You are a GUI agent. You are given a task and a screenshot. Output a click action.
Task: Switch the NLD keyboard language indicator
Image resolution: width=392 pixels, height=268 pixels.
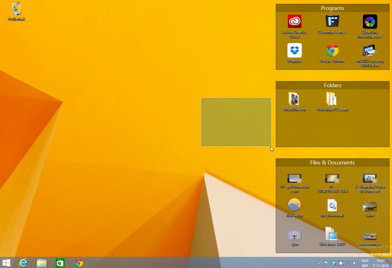(365, 263)
